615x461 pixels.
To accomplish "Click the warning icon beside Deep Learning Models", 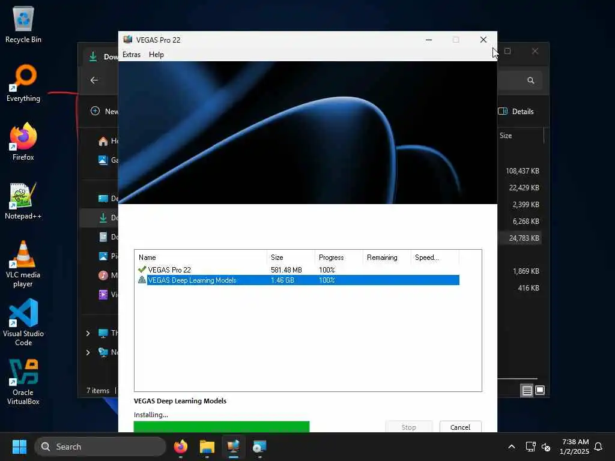I will pos(142,280).
